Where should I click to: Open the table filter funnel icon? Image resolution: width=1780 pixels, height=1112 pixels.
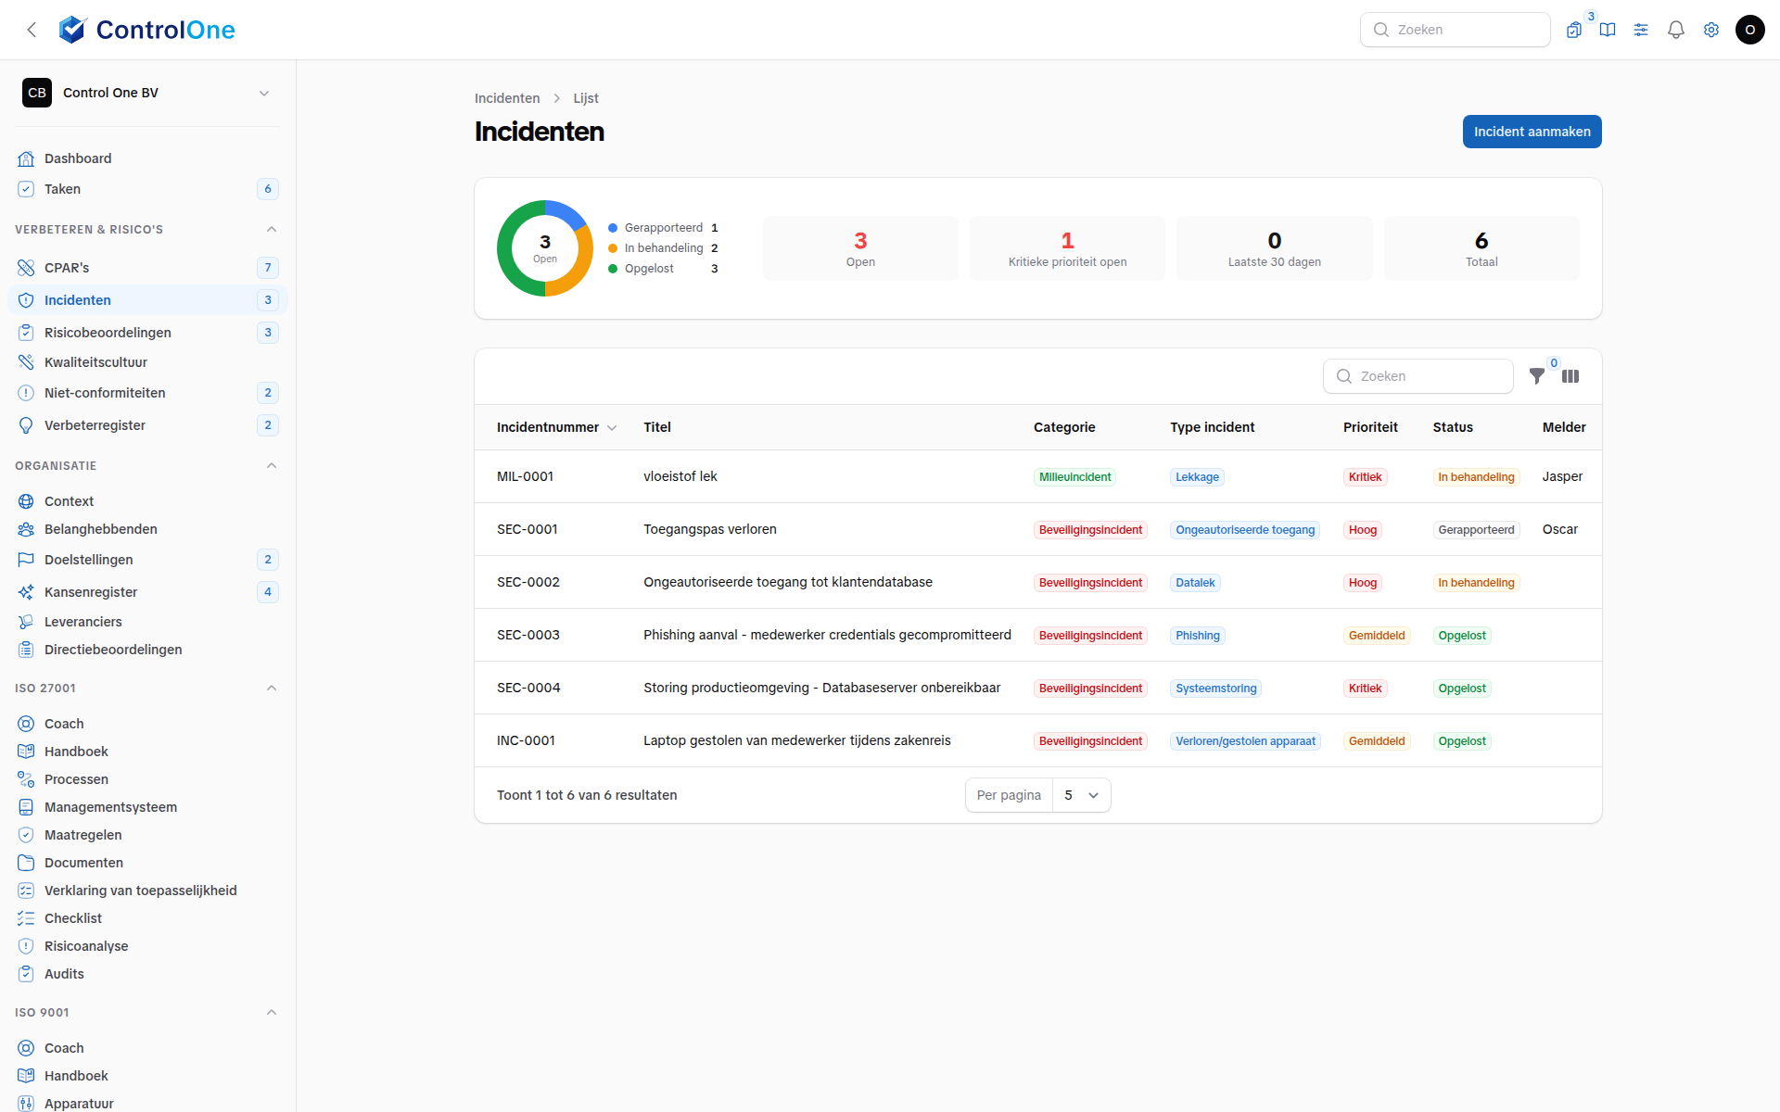(1537, 376)
